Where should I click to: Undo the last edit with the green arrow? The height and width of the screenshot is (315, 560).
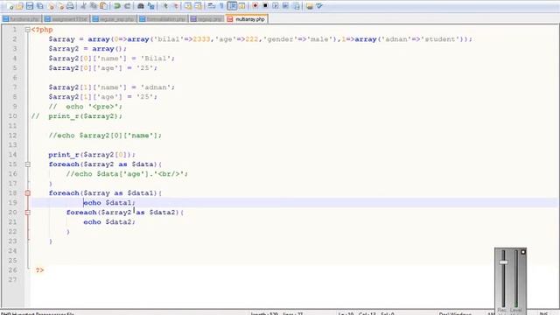pos(116,6)
